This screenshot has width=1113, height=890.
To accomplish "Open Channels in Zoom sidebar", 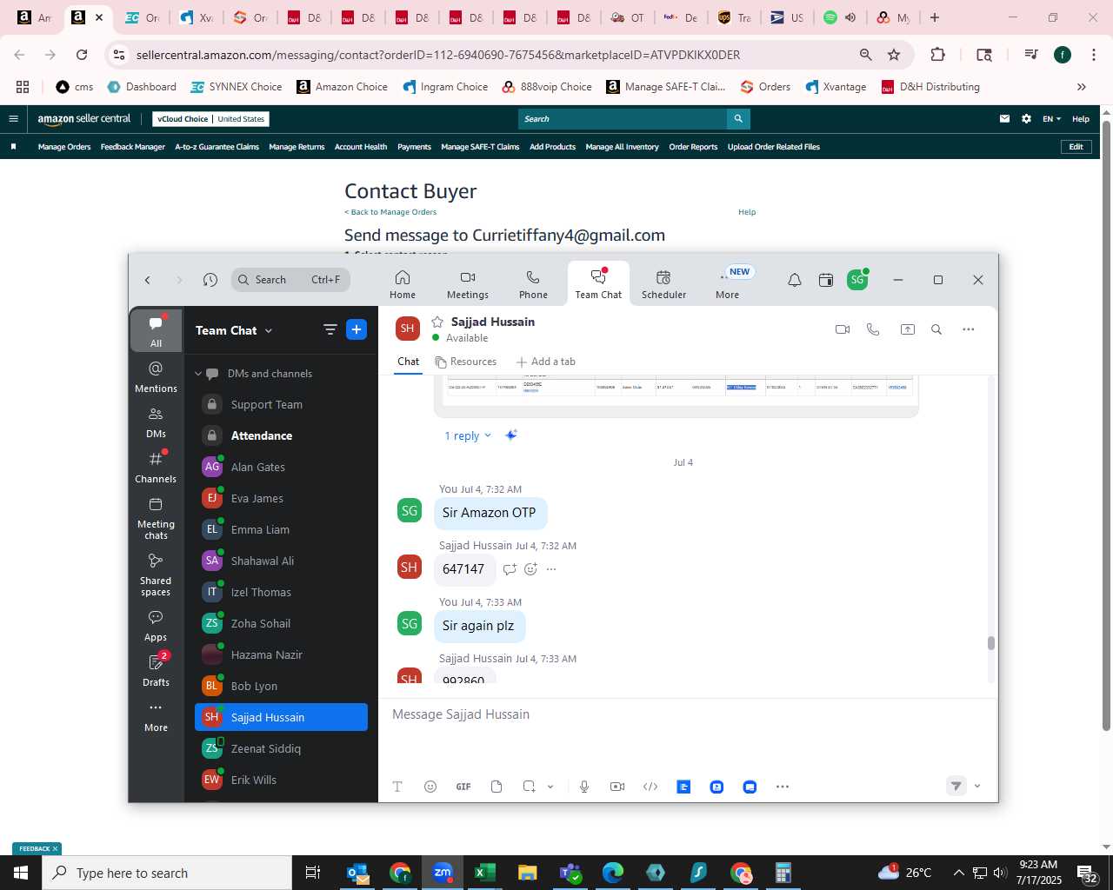I will coord(157,468).
